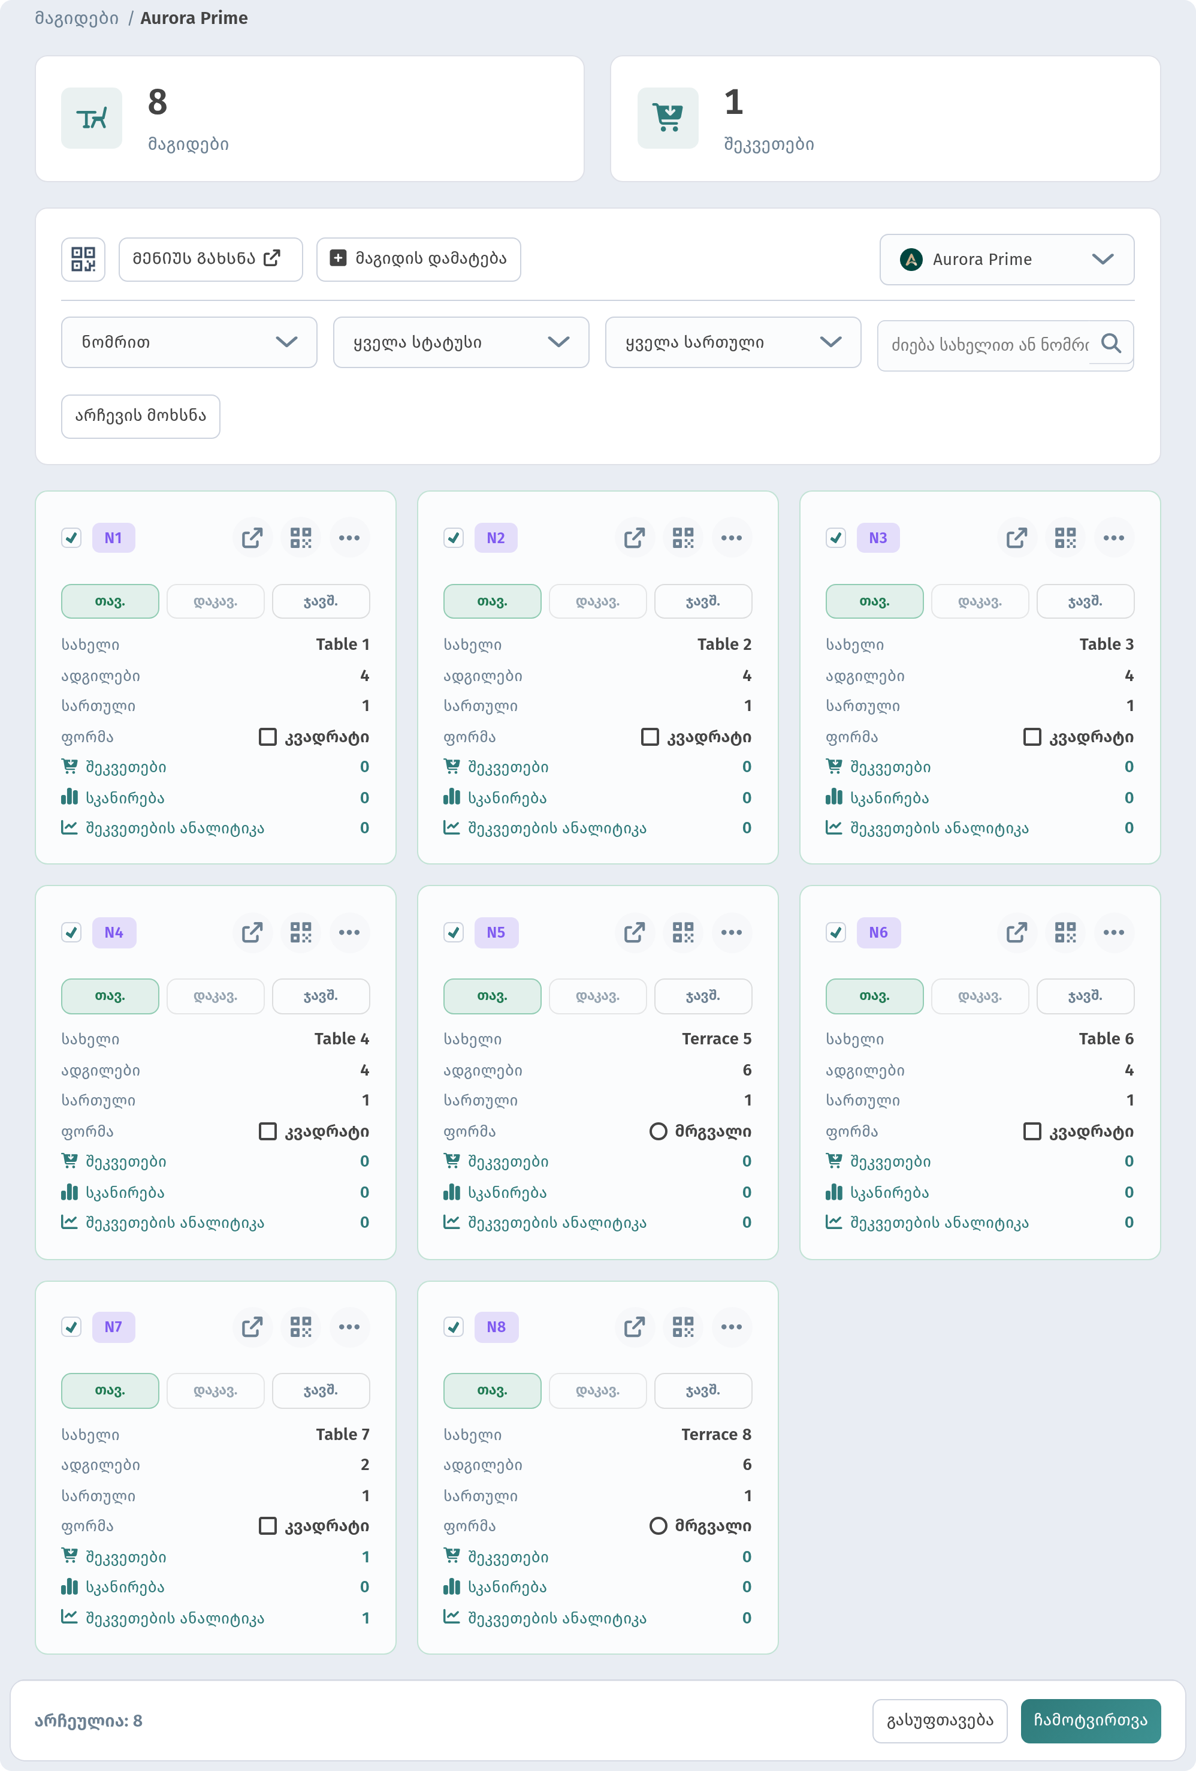Set table N2 status to 'ჯავშ.'
This screenshot has height=1771, width=1196.
pos(703,601)
